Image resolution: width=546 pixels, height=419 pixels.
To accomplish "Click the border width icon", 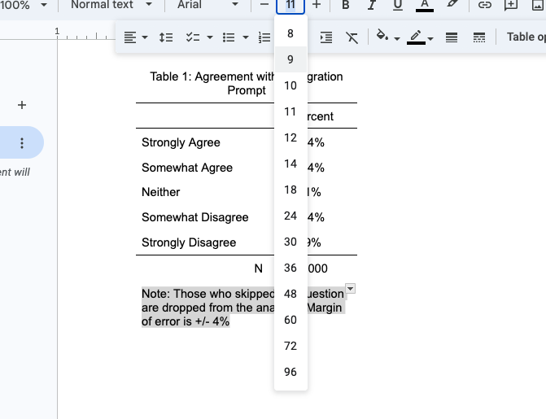I will 452,37.
